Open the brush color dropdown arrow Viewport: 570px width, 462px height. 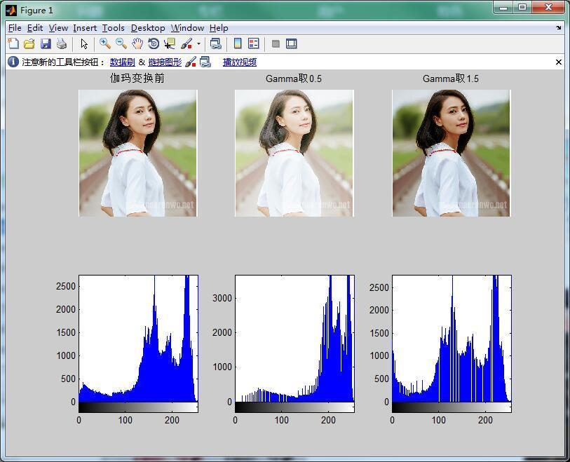coord(198,44)
